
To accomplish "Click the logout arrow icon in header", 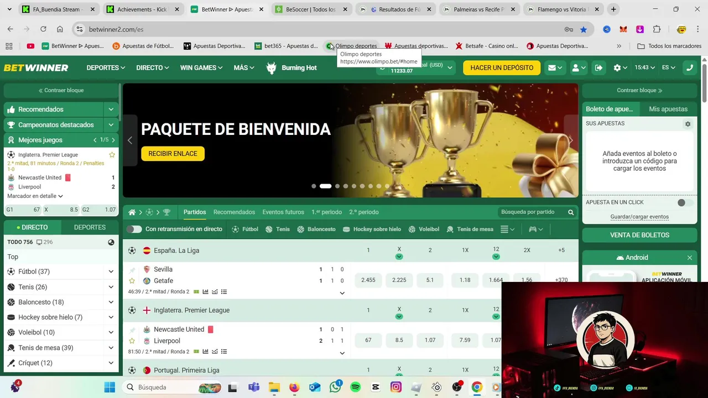I will pos(598,67).
